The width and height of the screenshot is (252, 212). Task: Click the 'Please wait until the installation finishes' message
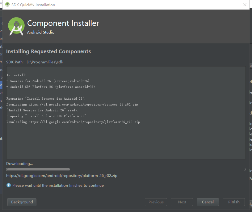[x=58, y=186]
